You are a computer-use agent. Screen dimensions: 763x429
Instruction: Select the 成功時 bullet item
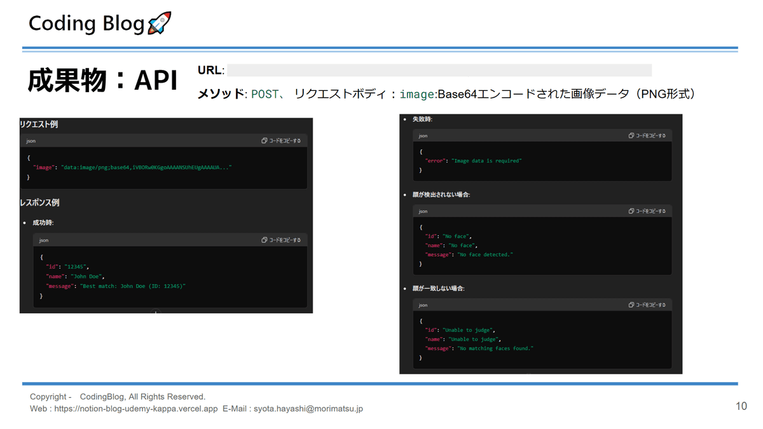pos(43,222)
